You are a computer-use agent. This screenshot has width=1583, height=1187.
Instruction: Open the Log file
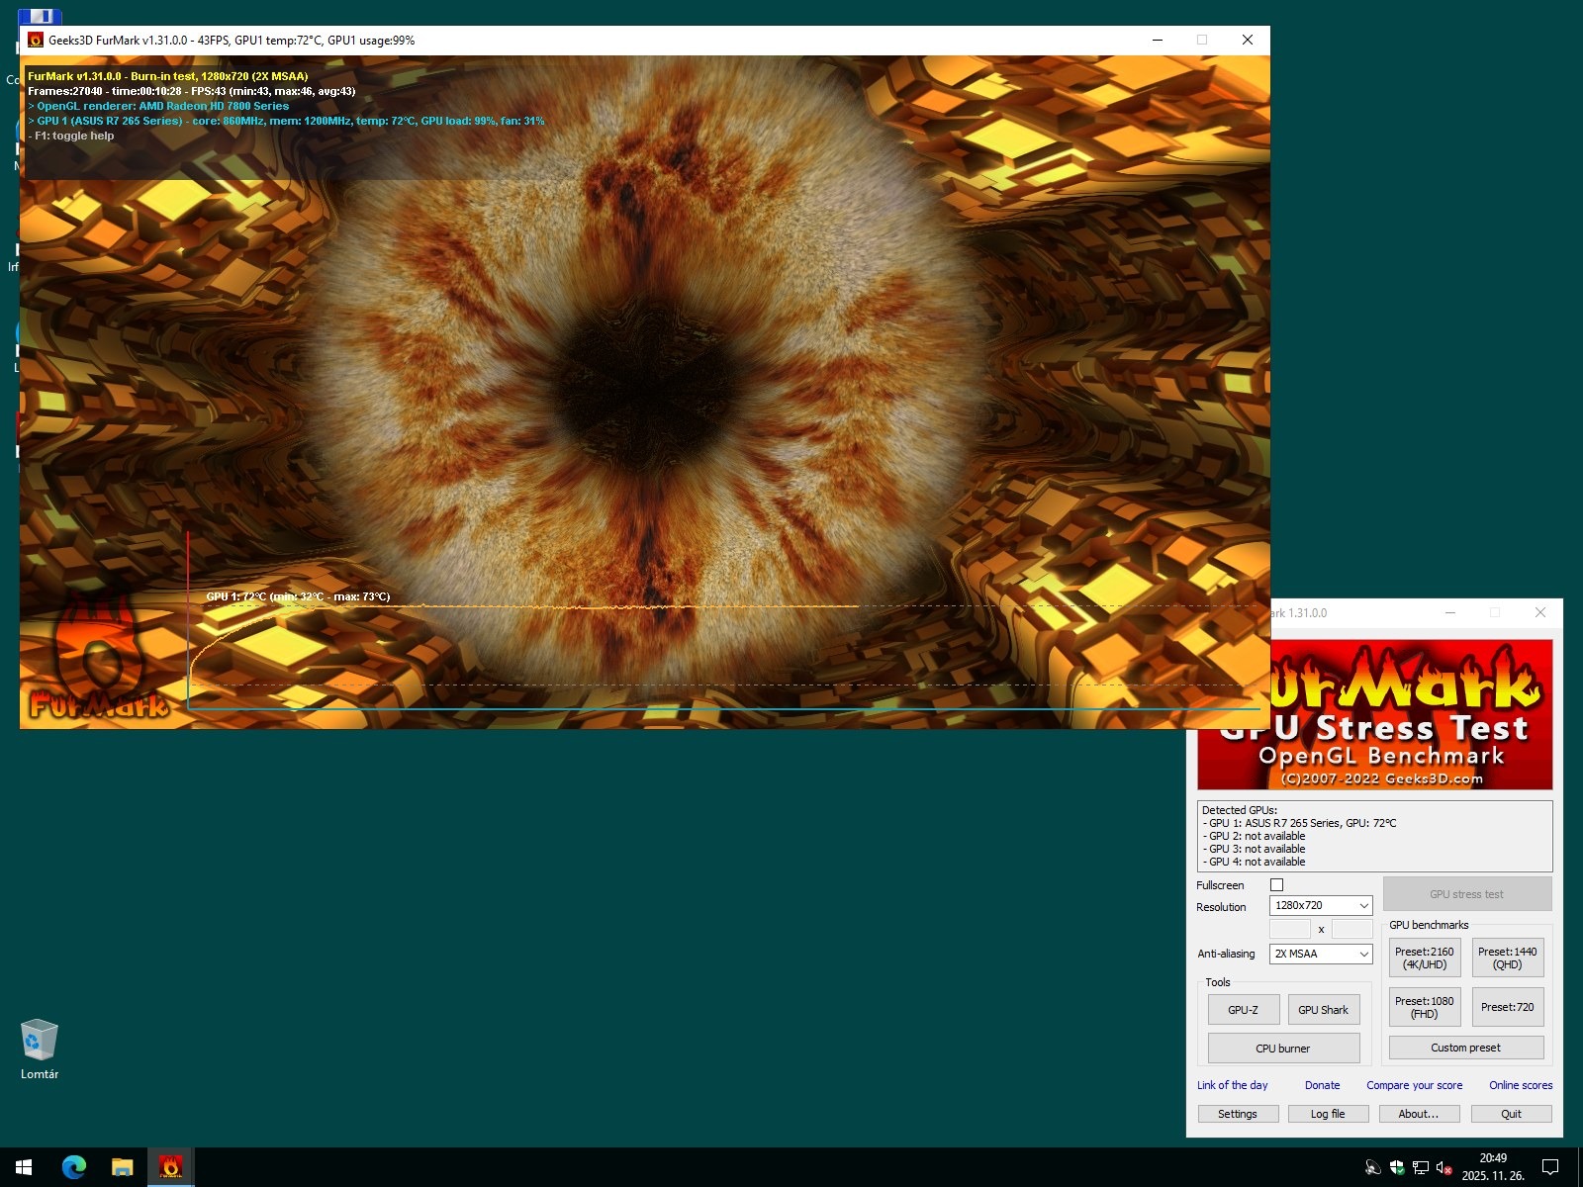1328,1114
